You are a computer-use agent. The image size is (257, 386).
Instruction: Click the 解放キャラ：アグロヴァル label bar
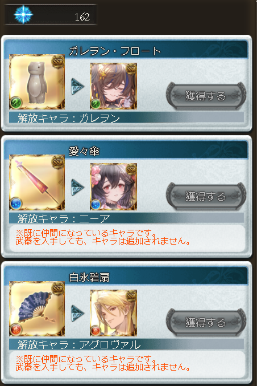point(126,344)
